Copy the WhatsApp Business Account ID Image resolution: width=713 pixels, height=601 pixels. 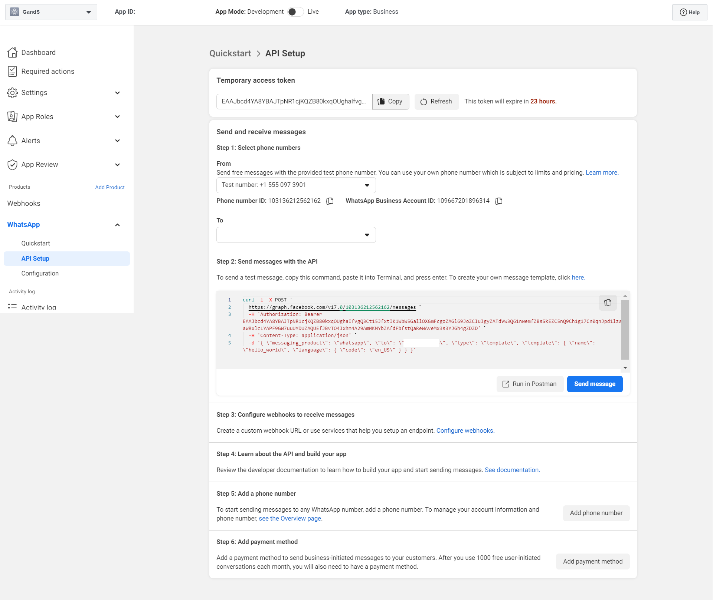click(x=498, y=201)
